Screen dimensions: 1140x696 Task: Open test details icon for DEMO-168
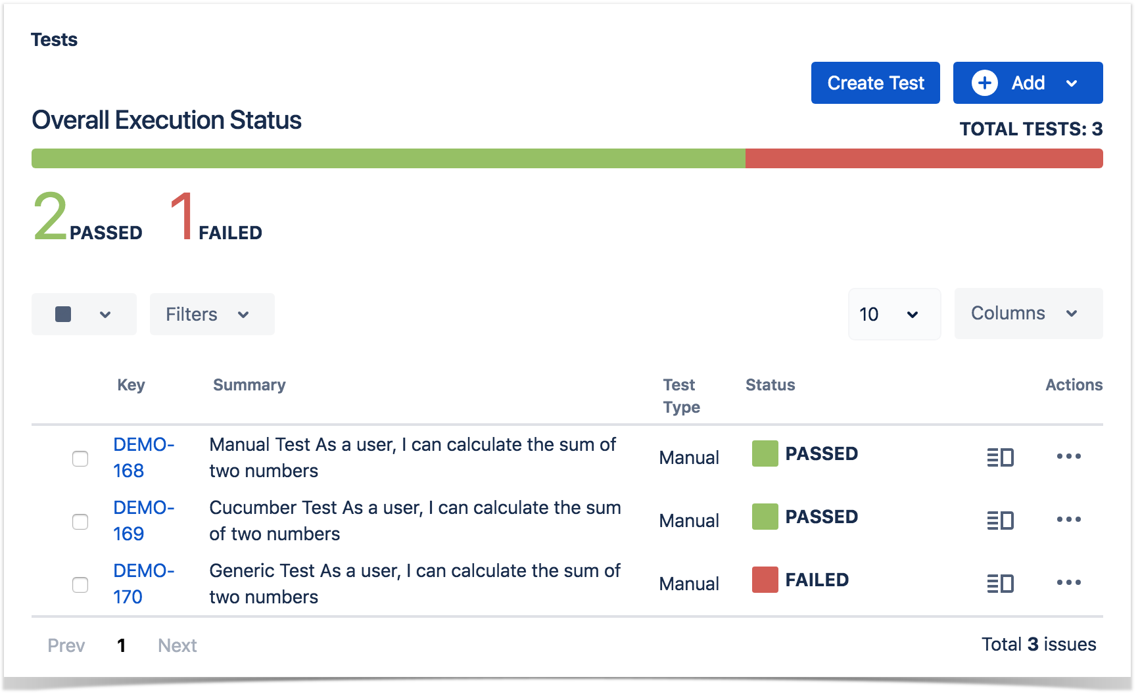(1000, 457)
